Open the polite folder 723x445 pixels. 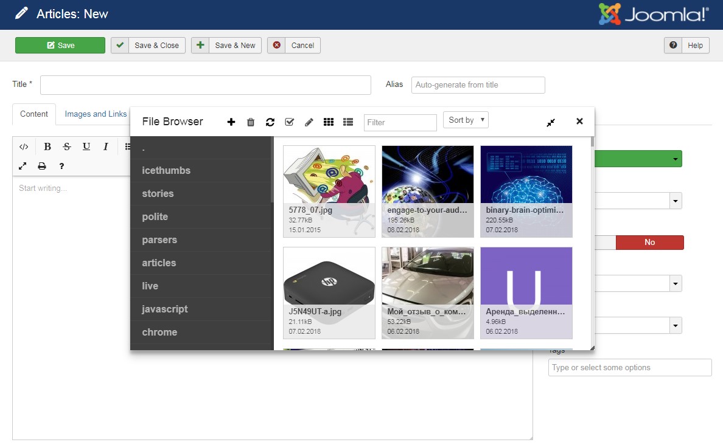point(201,216)
